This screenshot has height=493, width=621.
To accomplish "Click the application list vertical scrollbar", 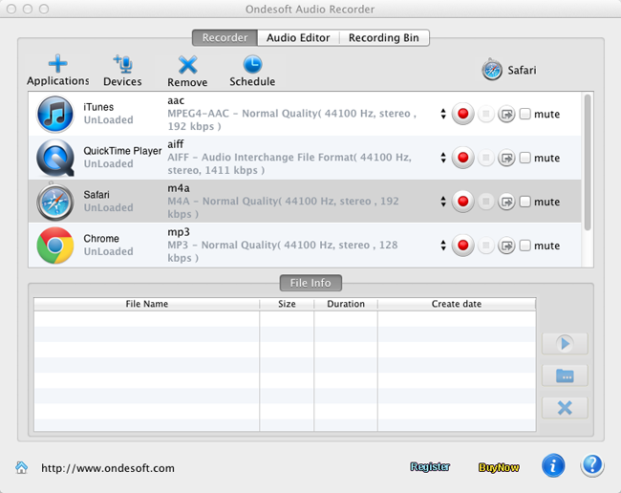I will point(587,162).
